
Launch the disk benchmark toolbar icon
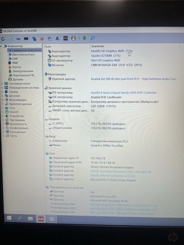(18, 38)
